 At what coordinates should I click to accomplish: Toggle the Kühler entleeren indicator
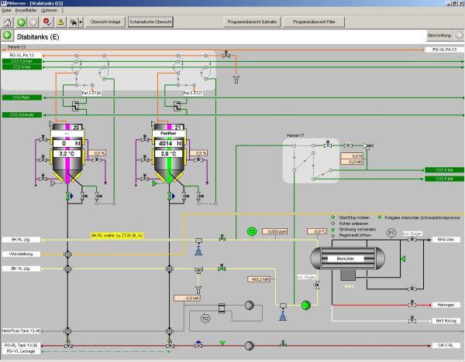coord(333,224)
